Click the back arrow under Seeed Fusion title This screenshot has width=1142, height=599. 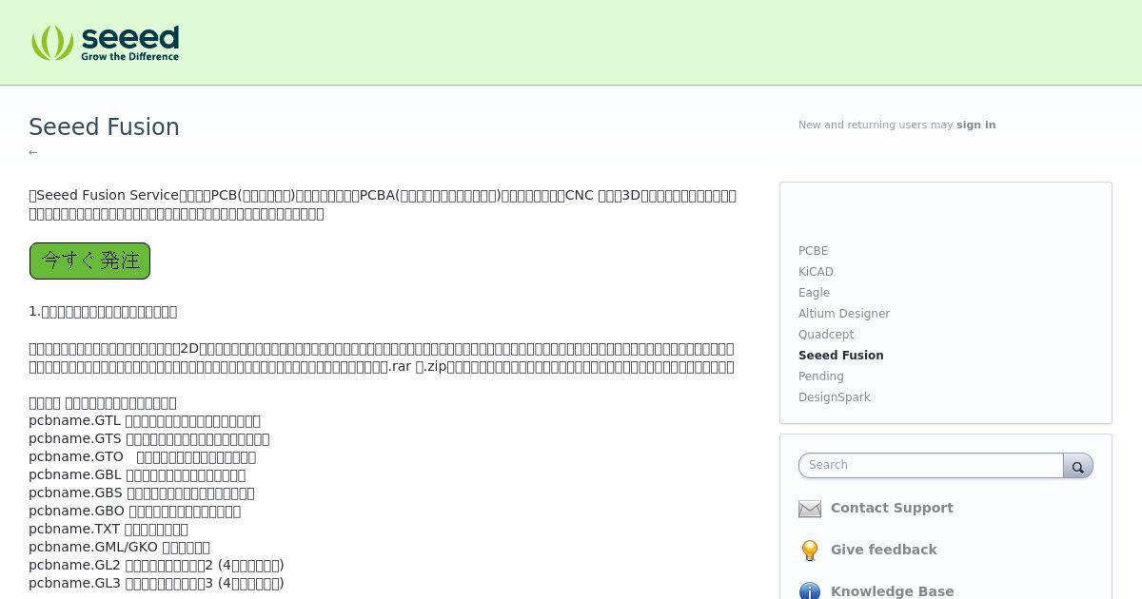click(33, 152)
